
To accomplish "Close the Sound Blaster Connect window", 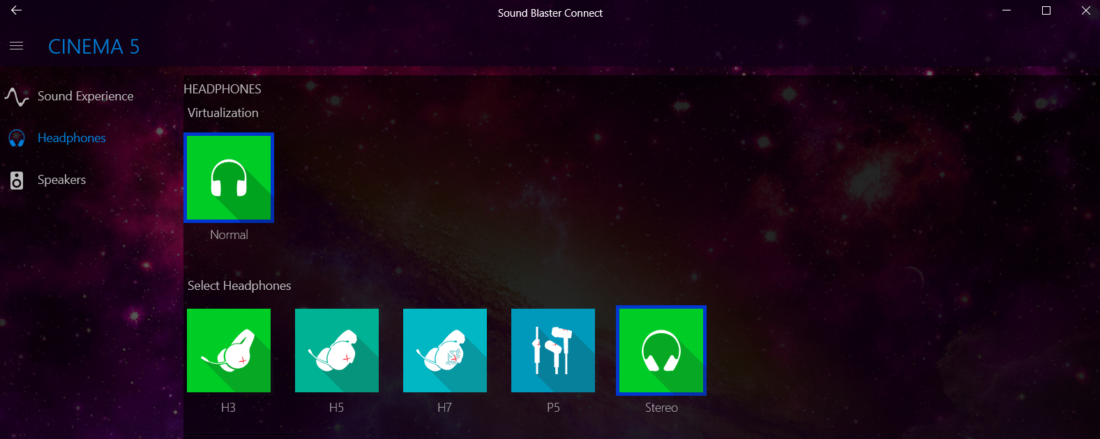I will [x=1085, y=10].
